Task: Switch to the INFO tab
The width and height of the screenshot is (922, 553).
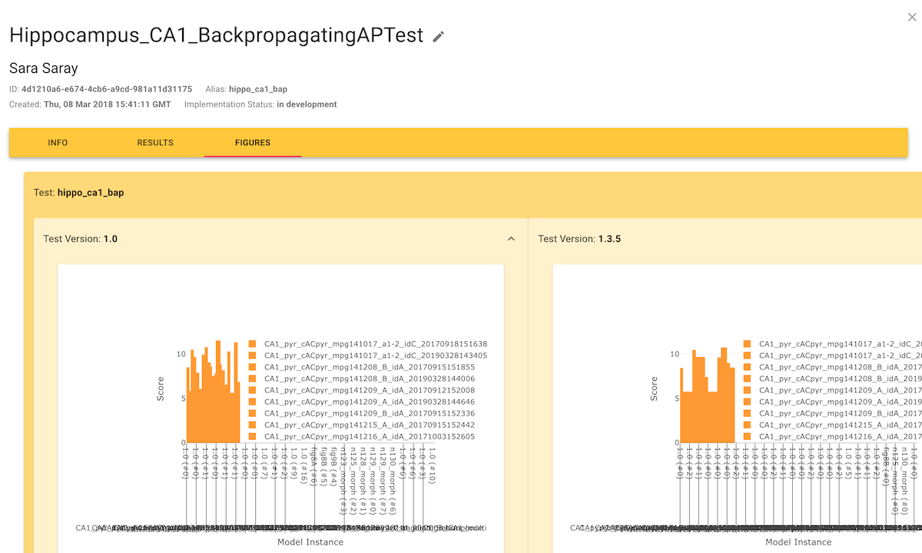Action: click(x=58, y=143)
